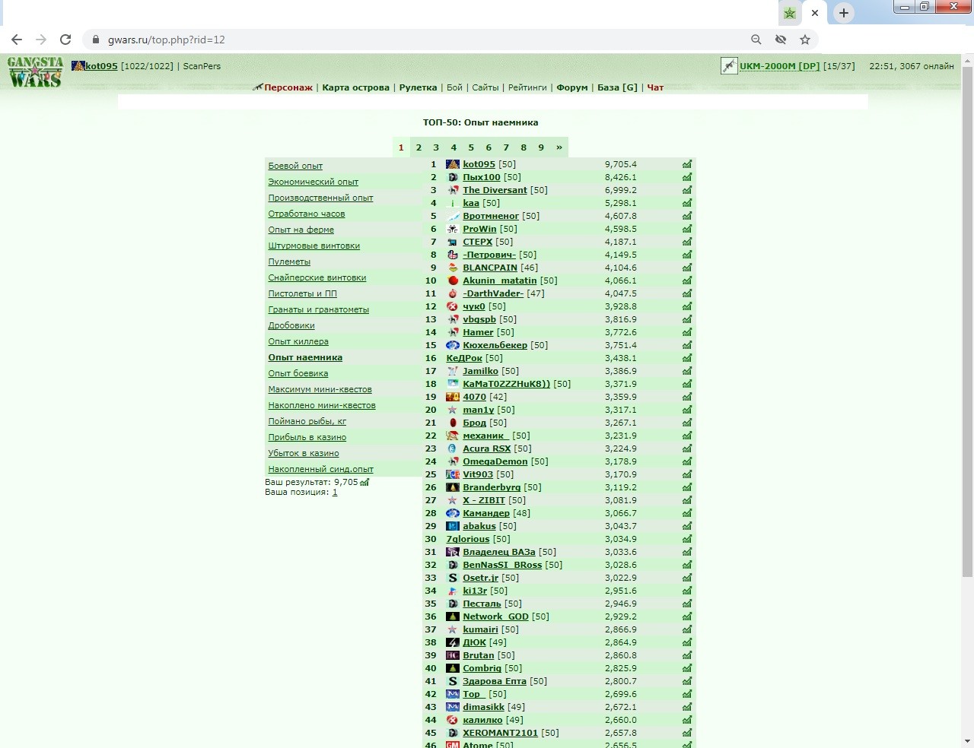Bookmark this page with the star icon
The height and width of the screenshot is (748, 974).
(804, 40)
